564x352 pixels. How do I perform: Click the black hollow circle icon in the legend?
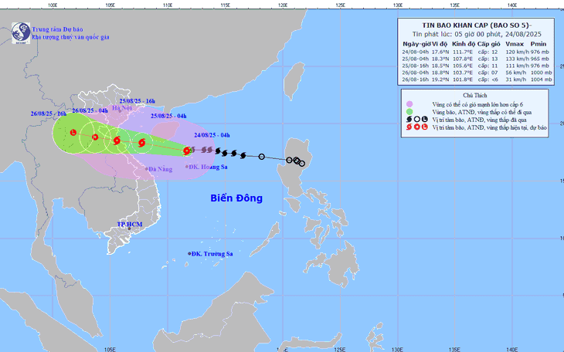click(x=417, y=120)
